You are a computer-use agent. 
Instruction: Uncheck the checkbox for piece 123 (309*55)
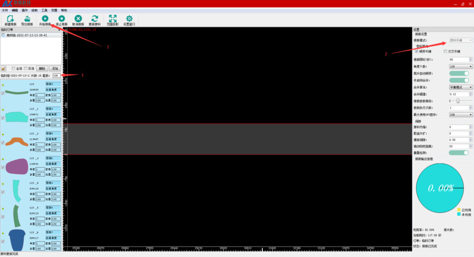pos(3,93)
